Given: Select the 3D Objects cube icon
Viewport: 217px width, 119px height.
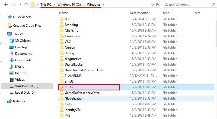Looking at the screenshot, I should tap(12, 41).
